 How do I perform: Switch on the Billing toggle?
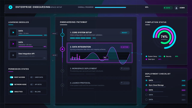[x=32, y=92]
